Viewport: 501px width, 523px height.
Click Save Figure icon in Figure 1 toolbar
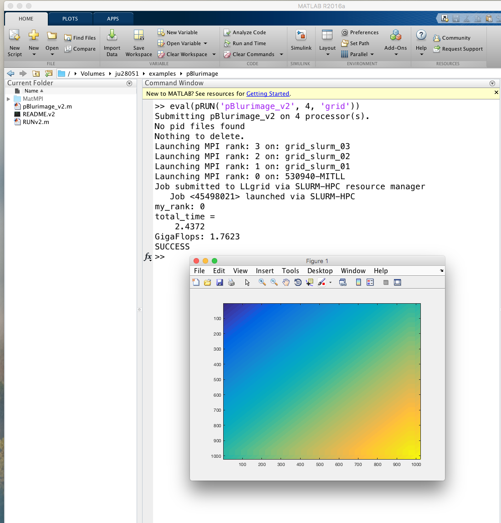(220, 283)
